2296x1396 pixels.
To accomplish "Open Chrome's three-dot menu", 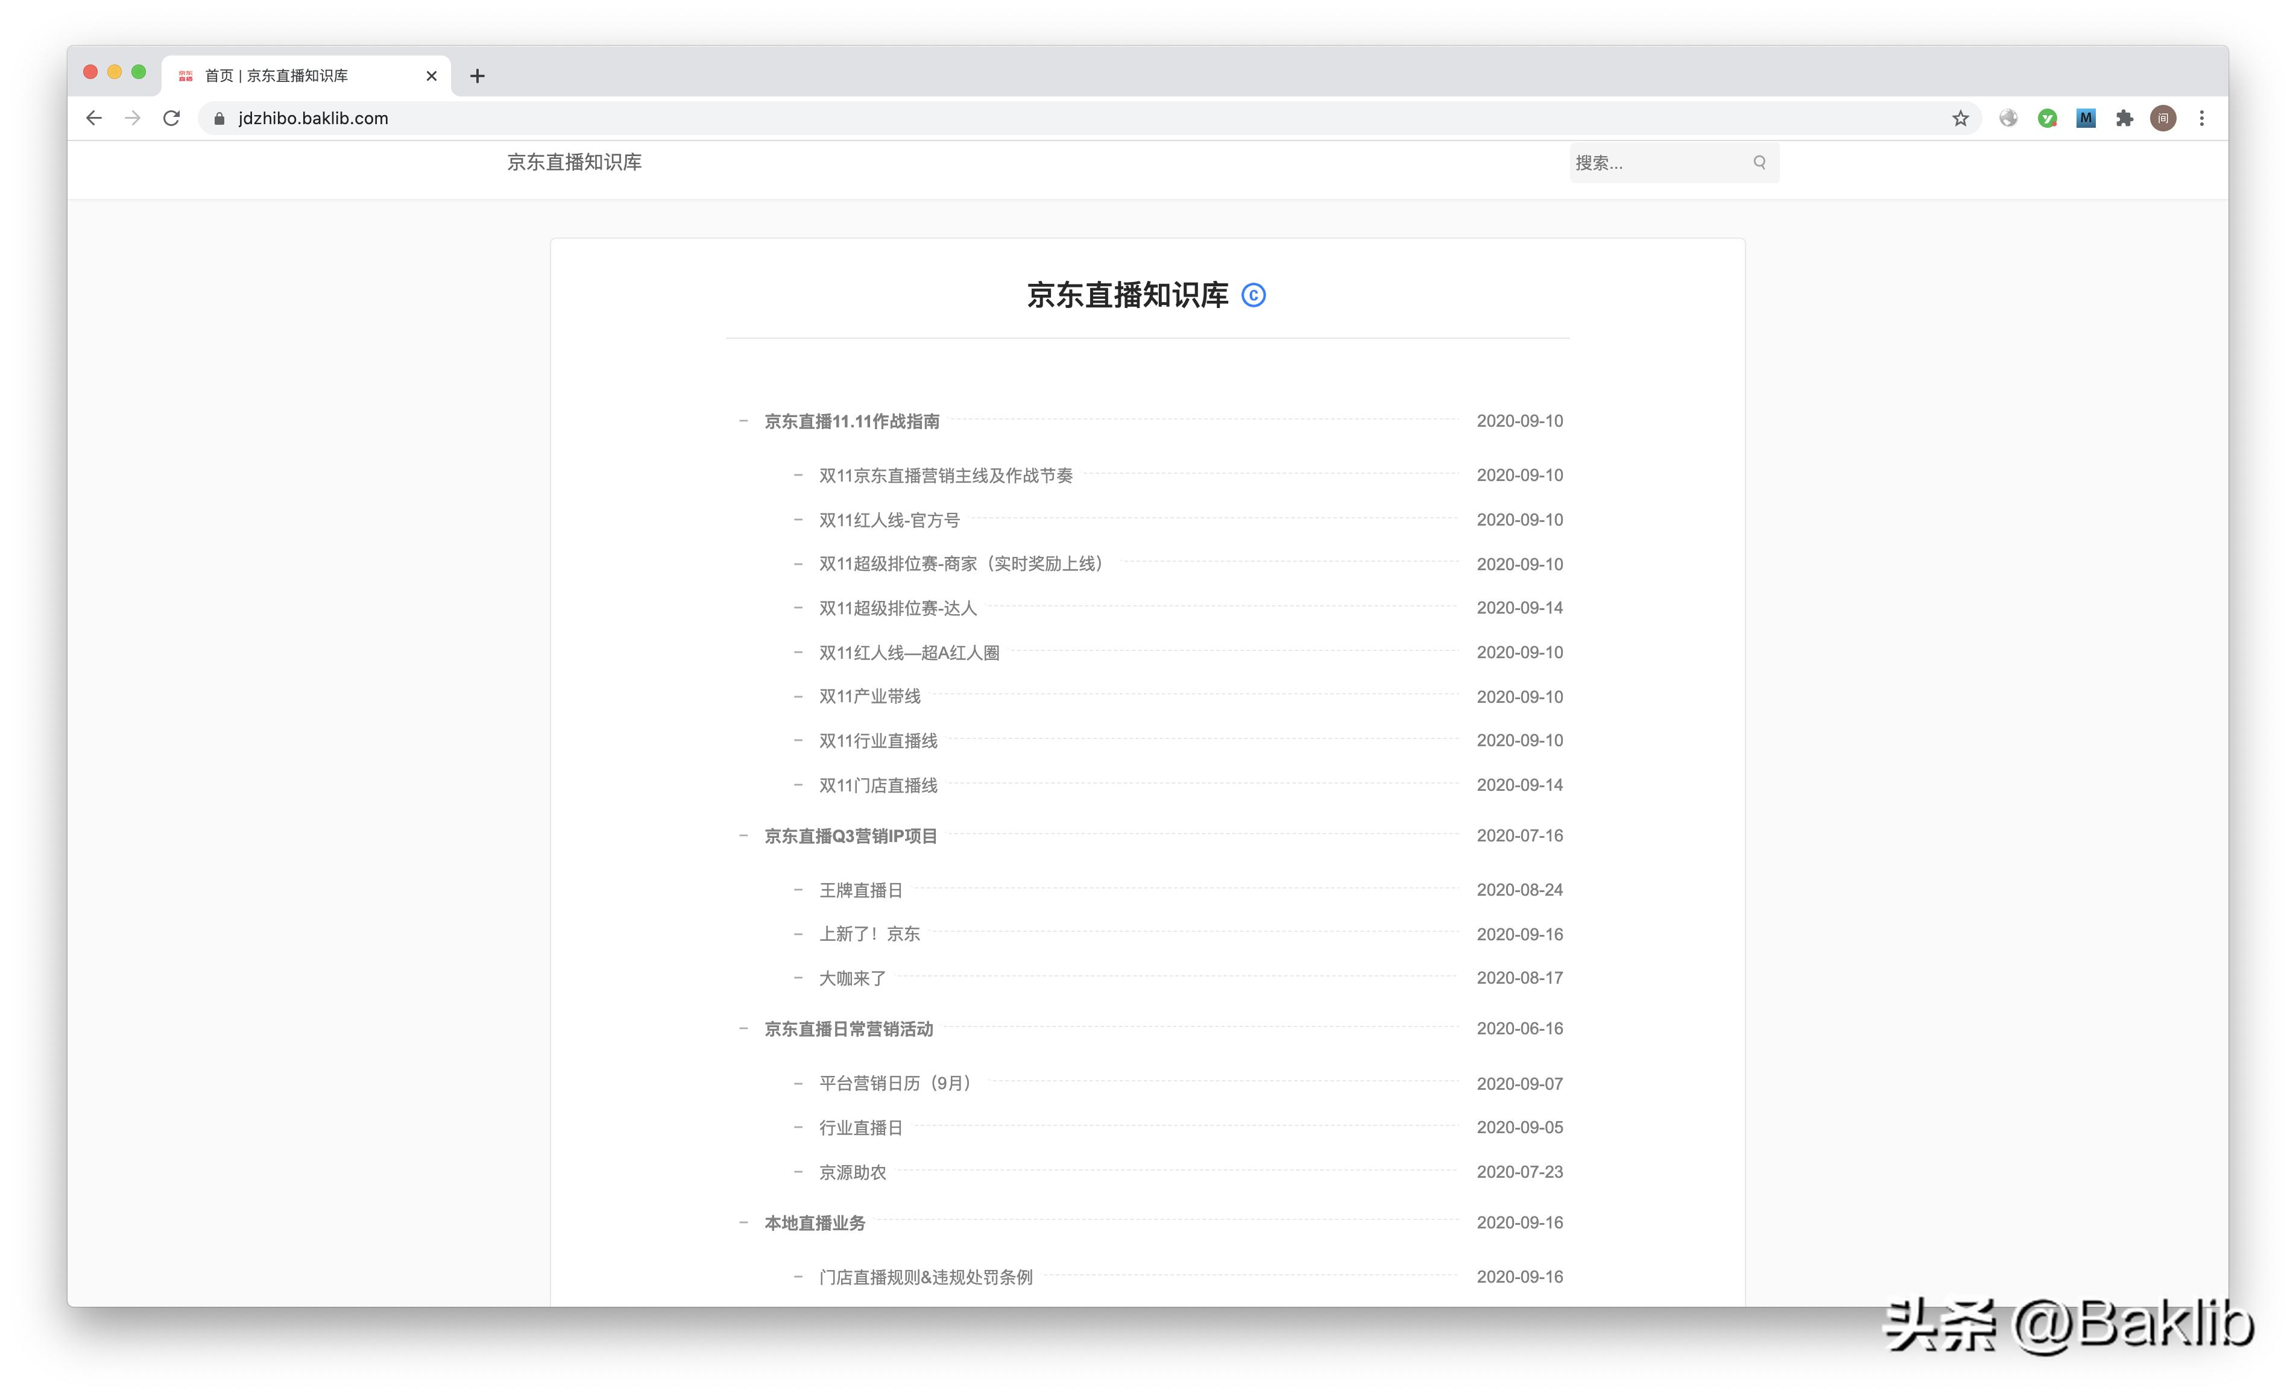I will click(2202, 118).
